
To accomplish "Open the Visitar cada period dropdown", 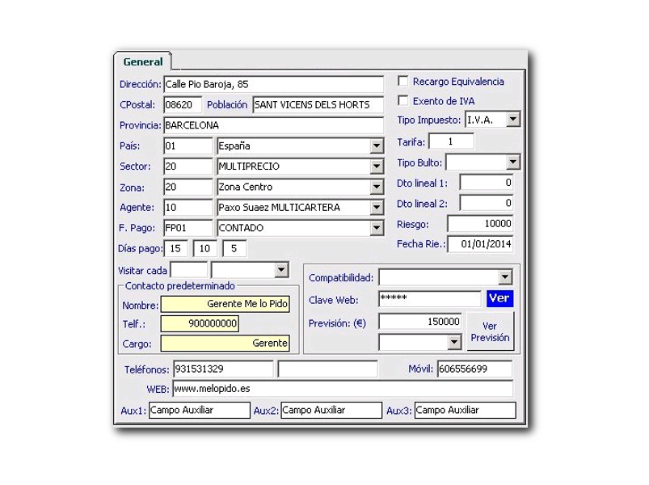I will (x=280, y=270).
